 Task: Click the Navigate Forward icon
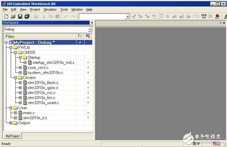click(188, 17)
